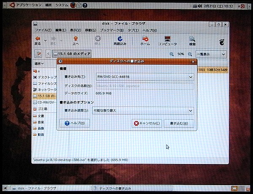The image size is (253, 194).
Task: Click the ディスクの名前 disc name field
Action: [145, 86]
